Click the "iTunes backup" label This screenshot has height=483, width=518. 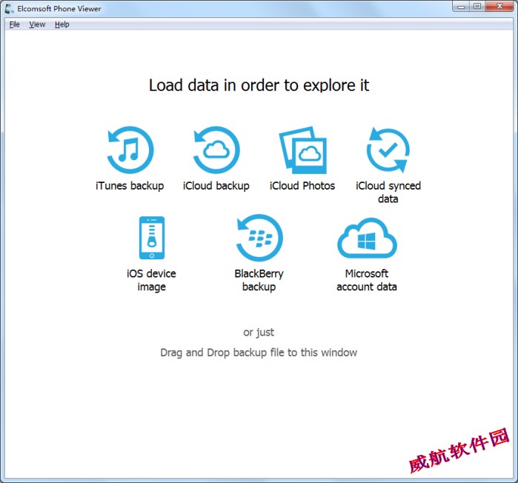[x=130, y=186]
